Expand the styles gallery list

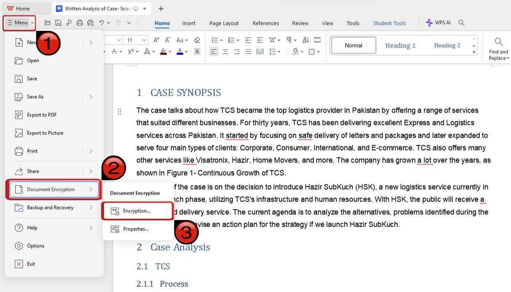pyautogui.click(x=474, y=52)
